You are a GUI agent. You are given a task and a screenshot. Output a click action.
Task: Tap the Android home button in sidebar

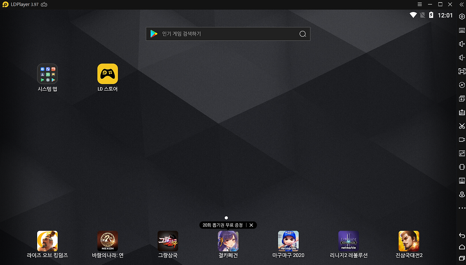[x=462, y=247]
